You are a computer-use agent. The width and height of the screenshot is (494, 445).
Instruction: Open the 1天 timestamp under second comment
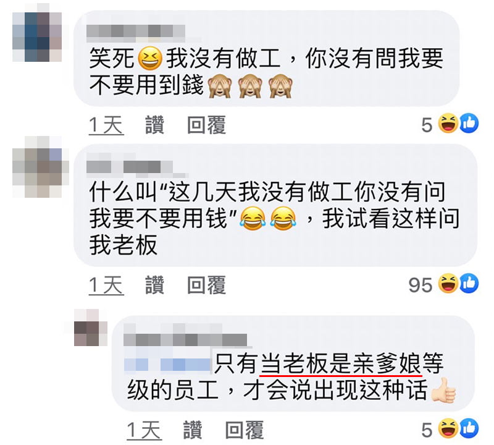click(x=106, y=285)
